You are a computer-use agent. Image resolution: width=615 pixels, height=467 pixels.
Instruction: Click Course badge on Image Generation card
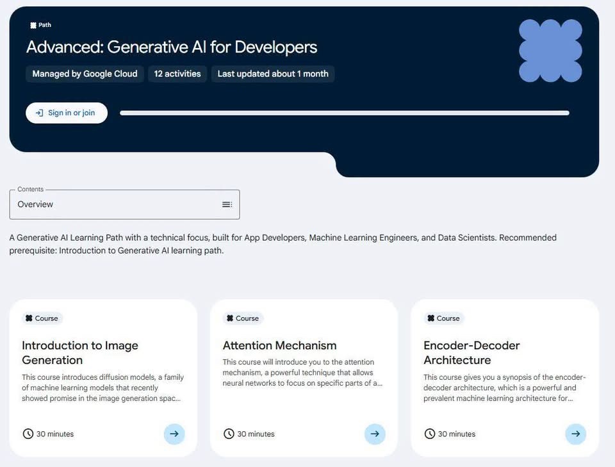(42, 318)
